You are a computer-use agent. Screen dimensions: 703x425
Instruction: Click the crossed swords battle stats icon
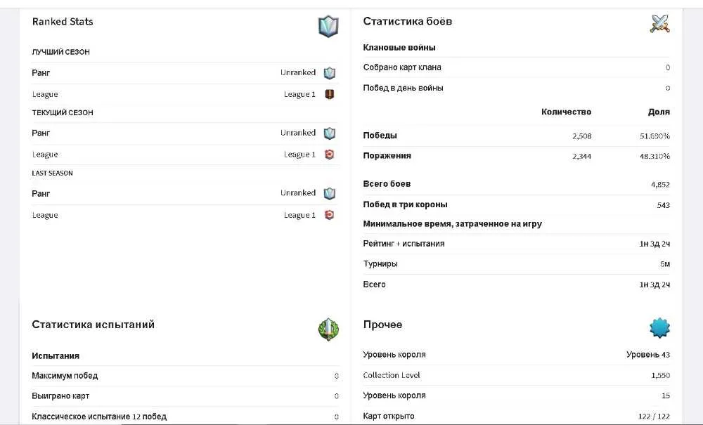click(x=659, y=23)
